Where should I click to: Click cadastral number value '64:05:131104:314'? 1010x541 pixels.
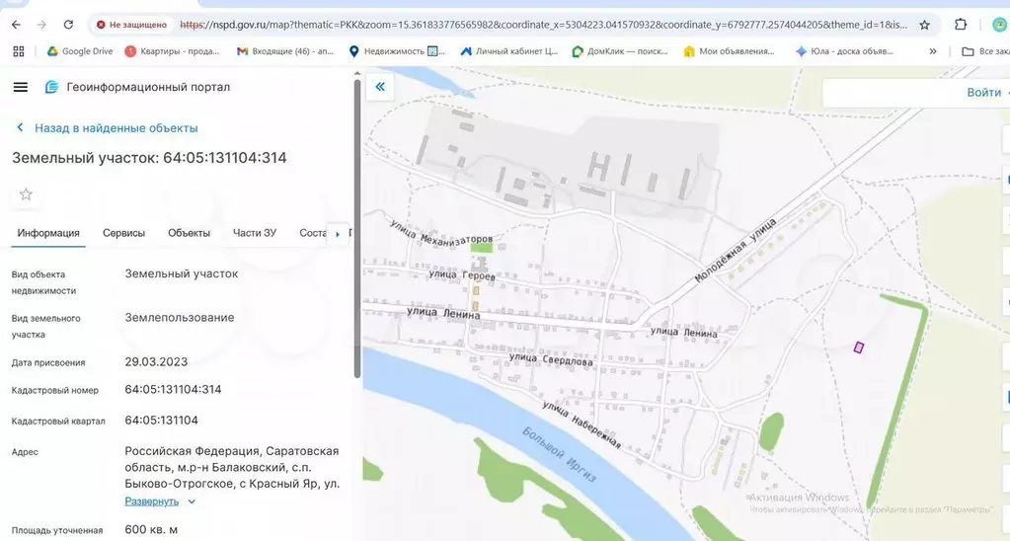tap(174, 390)
